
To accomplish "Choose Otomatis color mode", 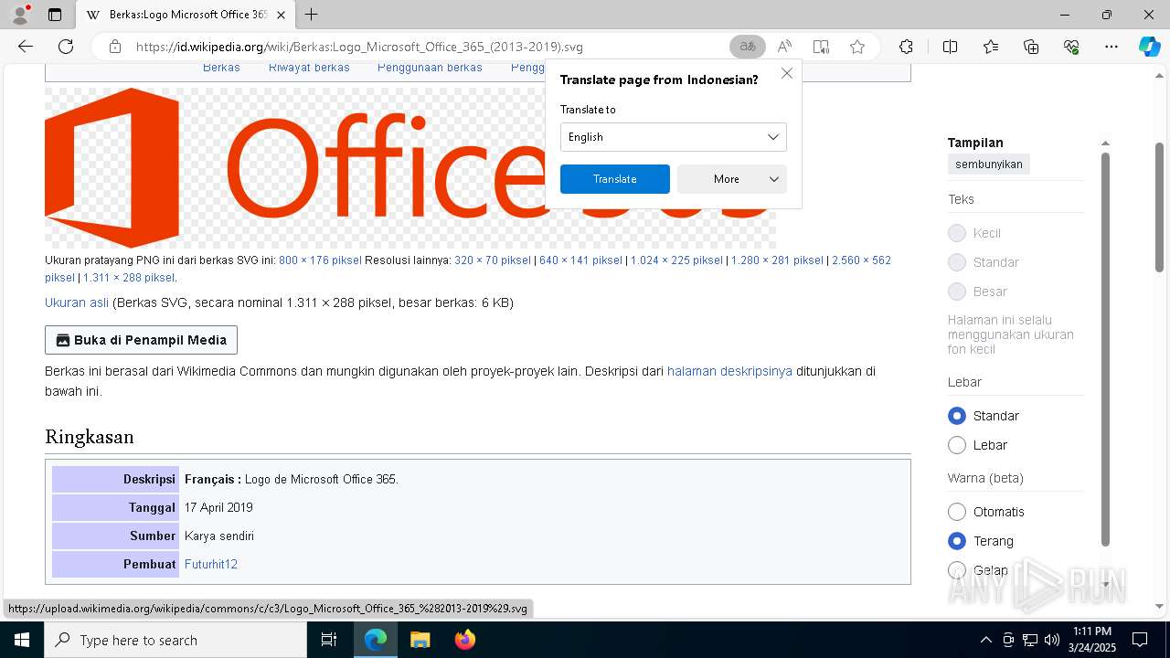I will coord(957,512).
